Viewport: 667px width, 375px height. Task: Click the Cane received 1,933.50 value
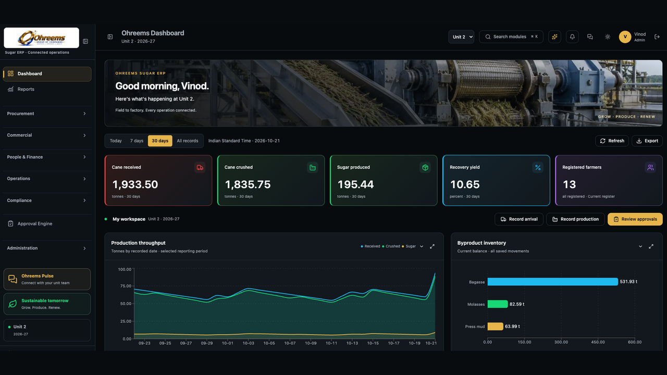135,184
